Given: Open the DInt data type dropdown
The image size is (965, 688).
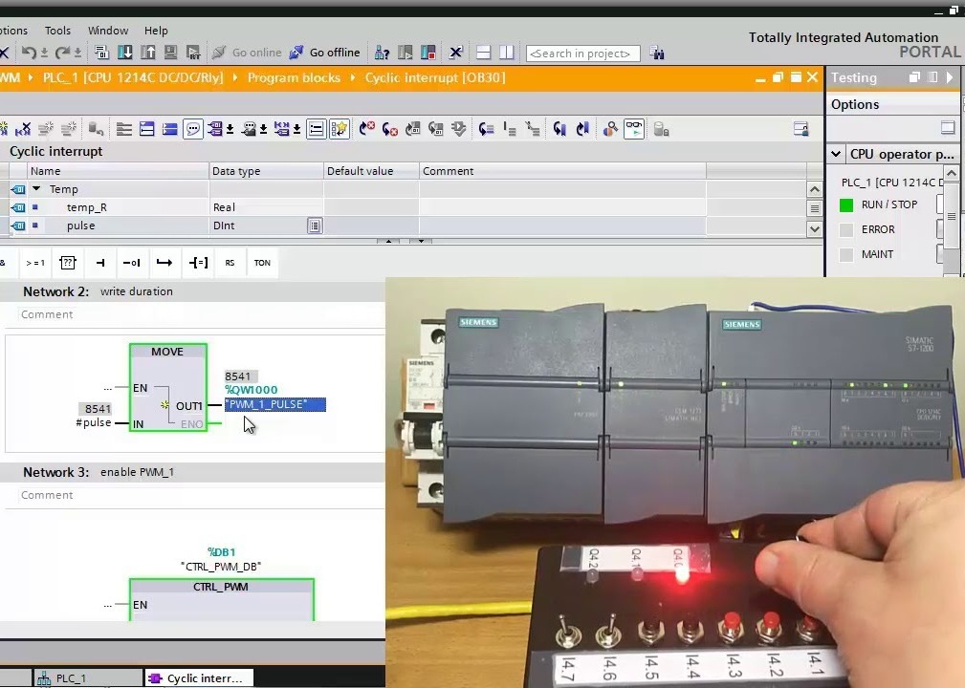Looking at the screenshot, I should coord(314,226).
